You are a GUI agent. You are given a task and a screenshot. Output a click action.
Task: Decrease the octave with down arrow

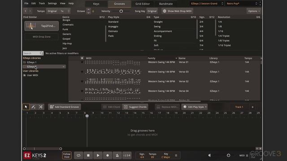point(88,13)
